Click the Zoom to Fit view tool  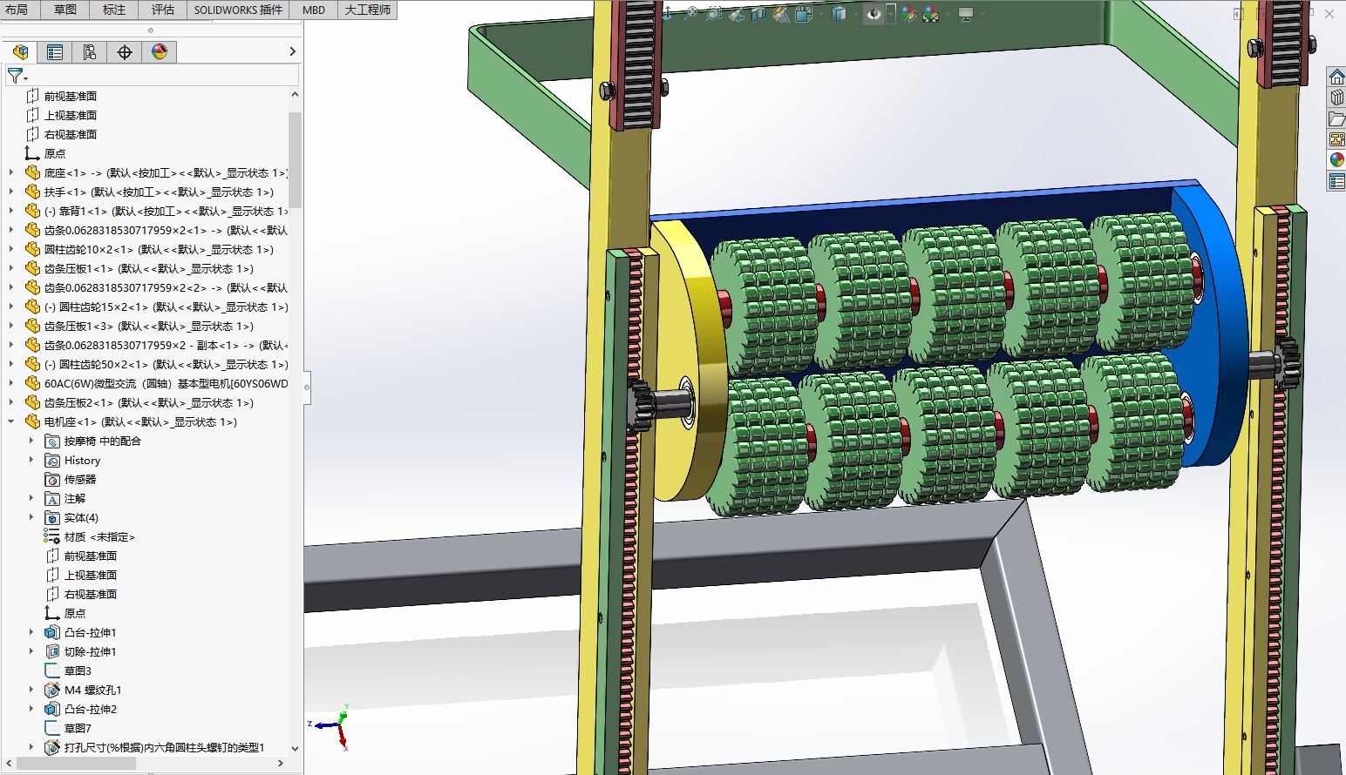click(x=691, y=13)
